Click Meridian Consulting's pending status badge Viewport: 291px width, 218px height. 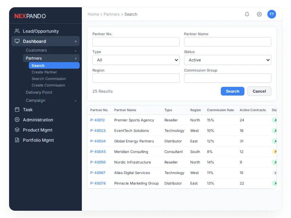coord(275,152)
